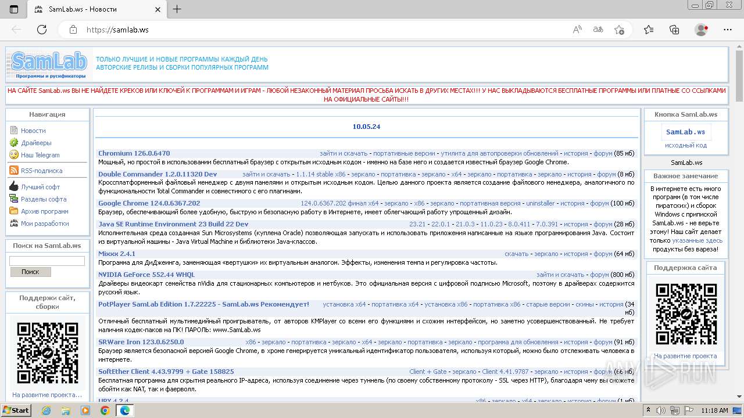Open the Драйверы navigation link
Image resolution: width=744 pixels, height=418 pixels.
[36, 143]
